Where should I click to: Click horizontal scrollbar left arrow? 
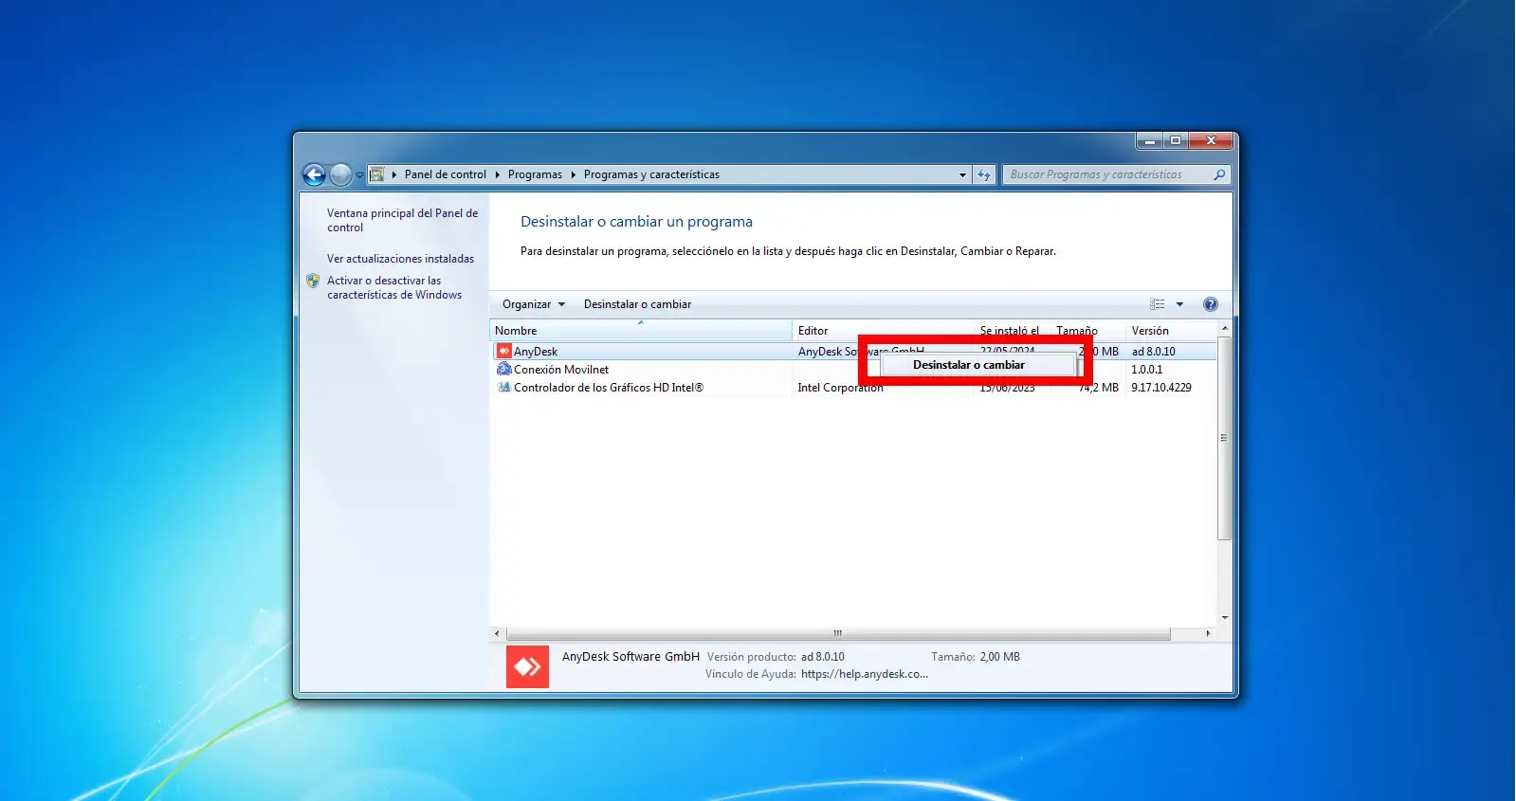point(497,633)
